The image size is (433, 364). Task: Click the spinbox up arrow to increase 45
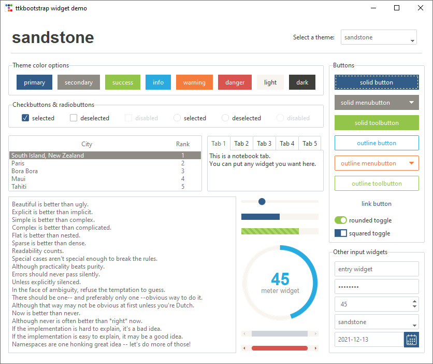(x=414, y=301)
